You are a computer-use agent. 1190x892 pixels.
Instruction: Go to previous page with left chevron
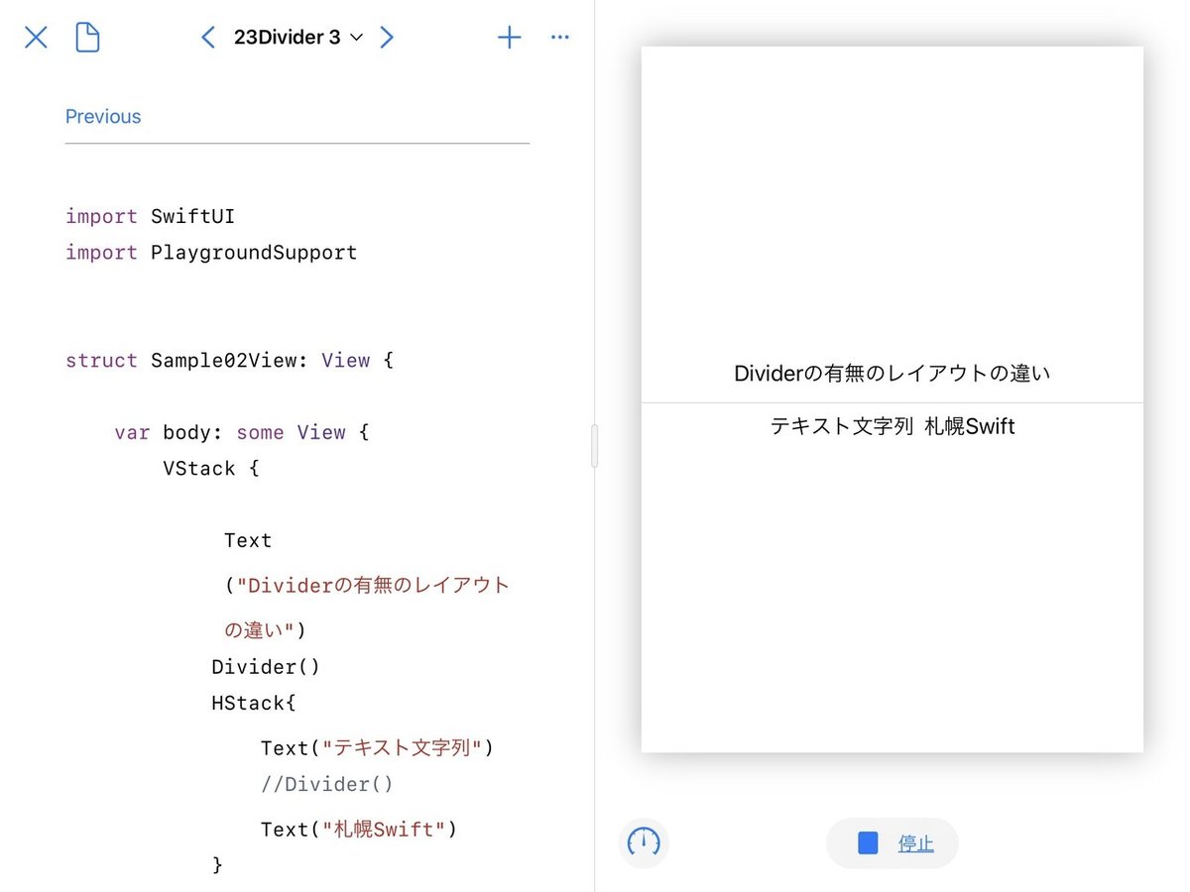tap(207, 38)
